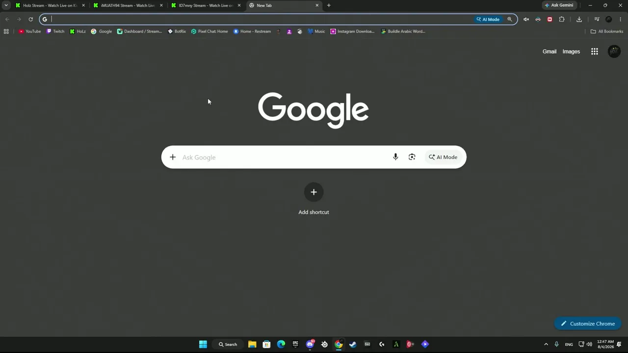Screen dimensions: 628x353
Task: Open the HoLz bookmark
Action: pyautogui.click(x=78, y=31)
